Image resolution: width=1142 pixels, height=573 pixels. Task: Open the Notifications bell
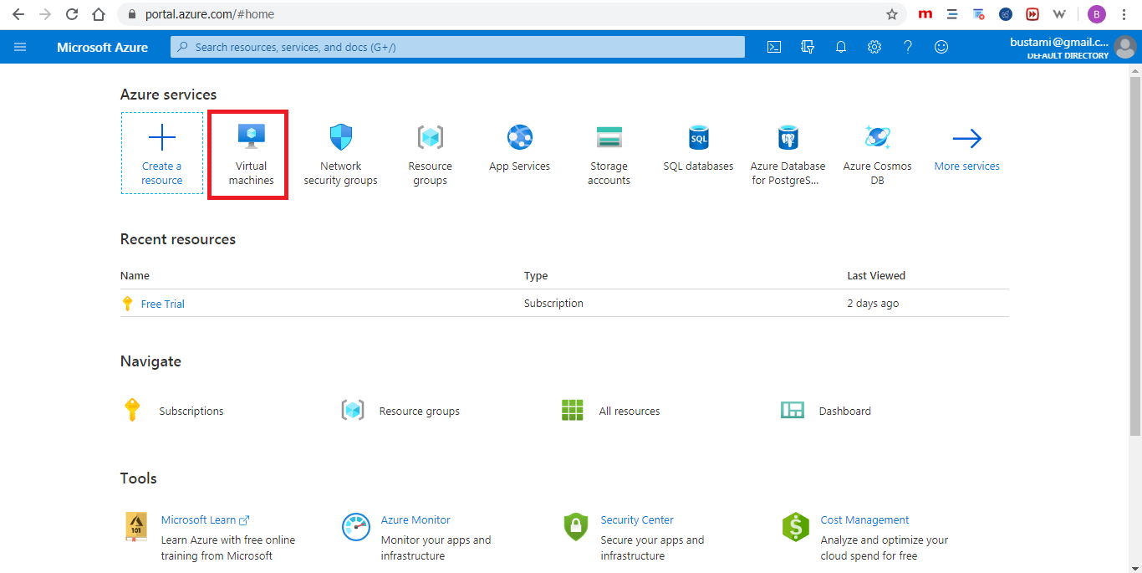click(841, 47)
